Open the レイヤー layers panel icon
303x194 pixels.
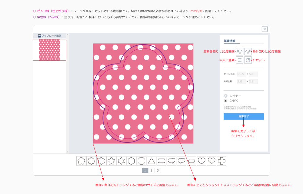point(226,96)
